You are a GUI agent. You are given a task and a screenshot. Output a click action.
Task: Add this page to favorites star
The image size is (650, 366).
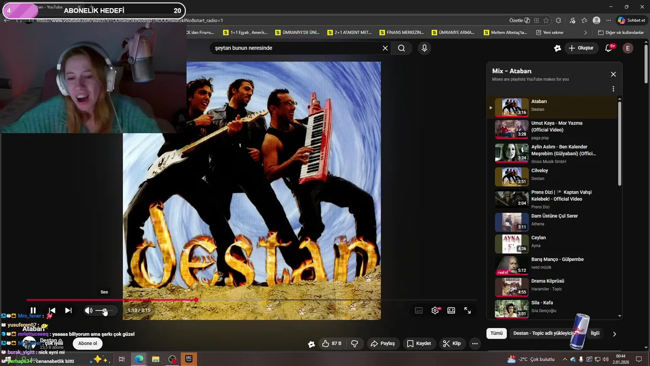546,20
